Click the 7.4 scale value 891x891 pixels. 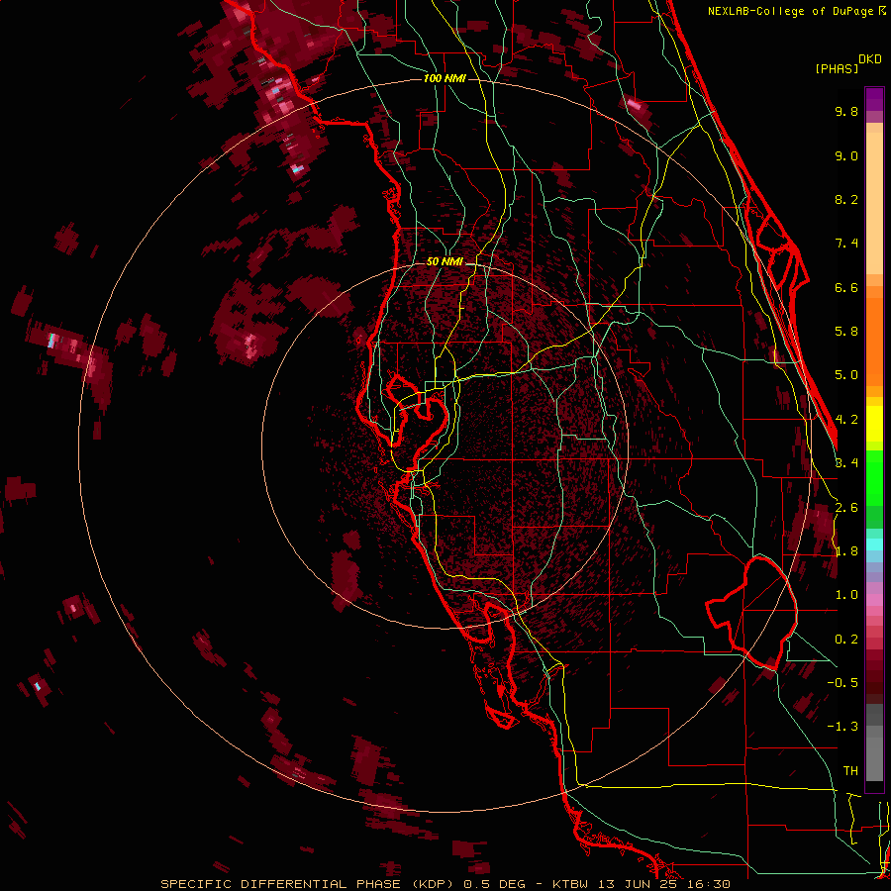[x=846, y=244]
